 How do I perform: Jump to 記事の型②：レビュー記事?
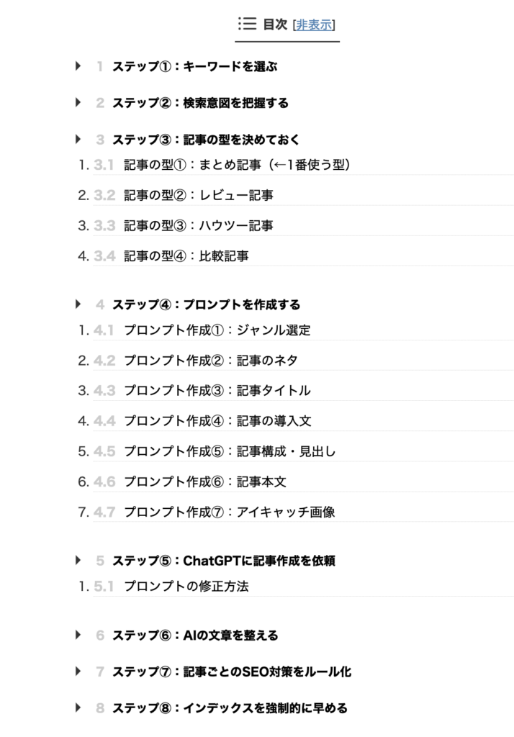199,195
